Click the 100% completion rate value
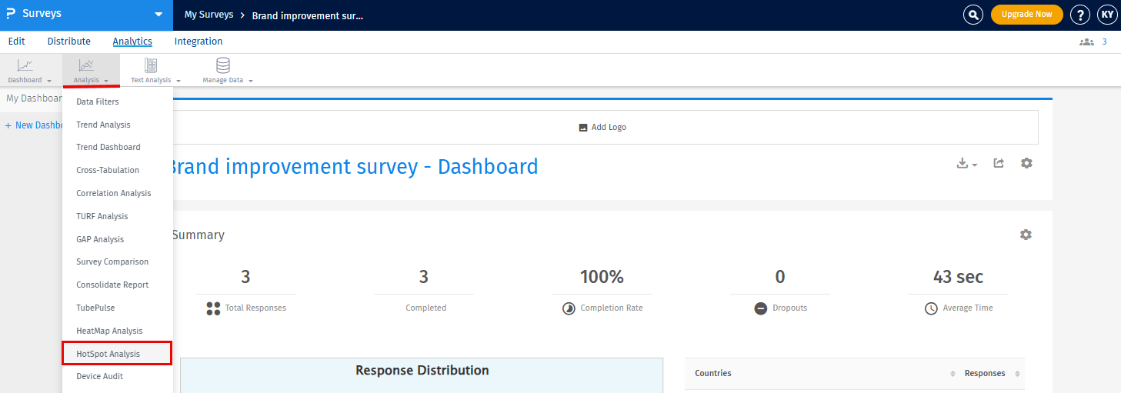The image size is (1121, 393). click(602, 277)
